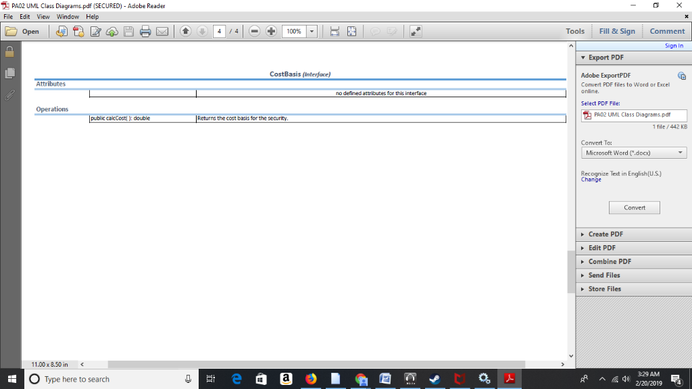Open a file using the Open folder icon
The height and width of the screenshot is (389, 692).
click(x=12, y=30)
